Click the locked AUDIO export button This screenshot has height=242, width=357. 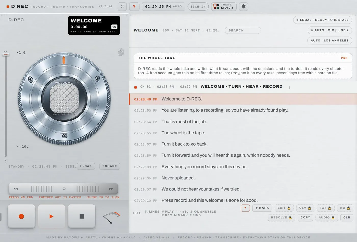326,218
